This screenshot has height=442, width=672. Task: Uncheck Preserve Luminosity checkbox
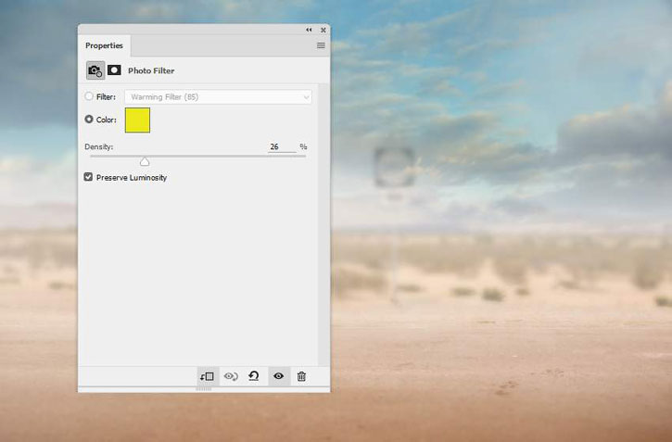(x=88, y=177)
